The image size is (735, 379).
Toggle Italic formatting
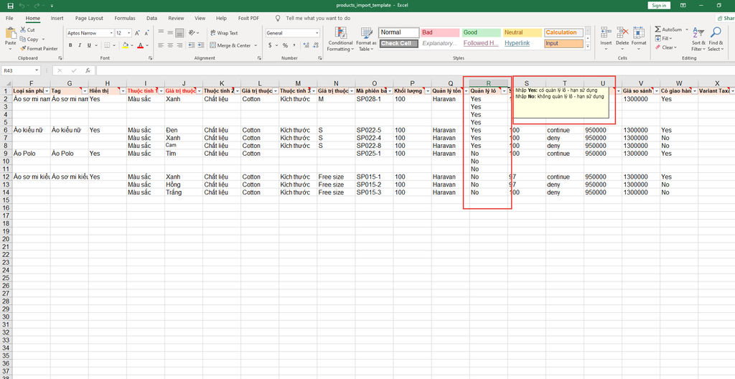pyautogui.click(x=80, y=45)
